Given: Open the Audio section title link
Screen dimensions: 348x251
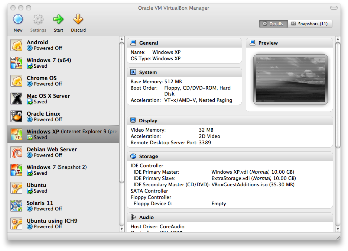Looking at the screenshot, I should tap(146, 218).
